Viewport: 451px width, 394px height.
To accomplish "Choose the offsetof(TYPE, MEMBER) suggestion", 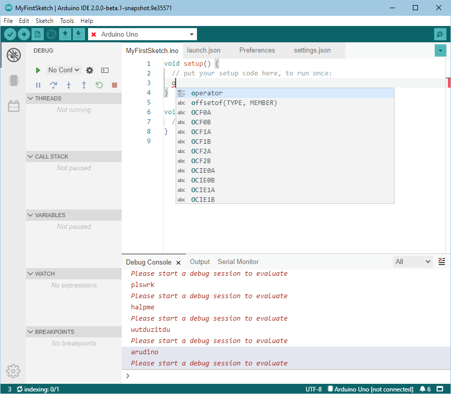I will coord(285,103).
